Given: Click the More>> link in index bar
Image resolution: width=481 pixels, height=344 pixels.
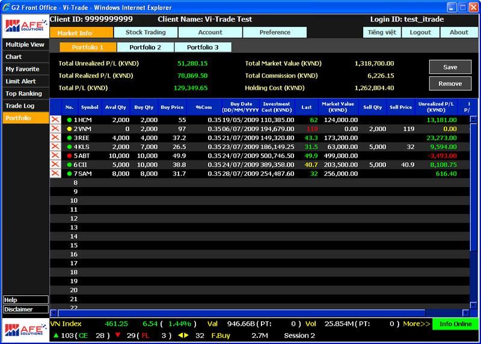Looking at the screenshot, I should (417, 324).
